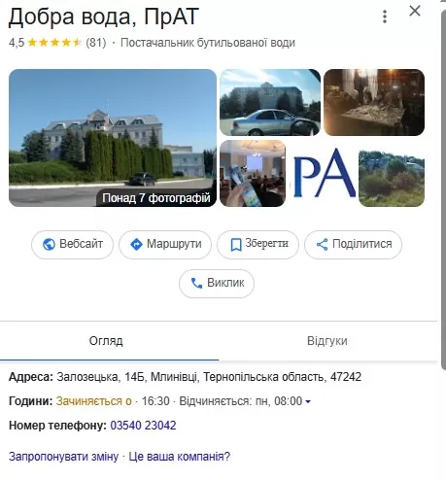Open the blue PA logo thumbnail

pyautogui.click(x=324, y=174)
